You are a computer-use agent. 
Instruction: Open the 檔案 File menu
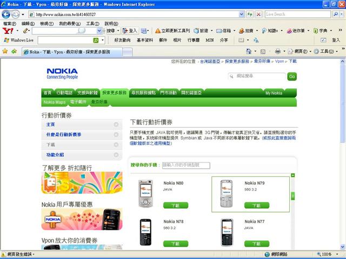[10, 24]
